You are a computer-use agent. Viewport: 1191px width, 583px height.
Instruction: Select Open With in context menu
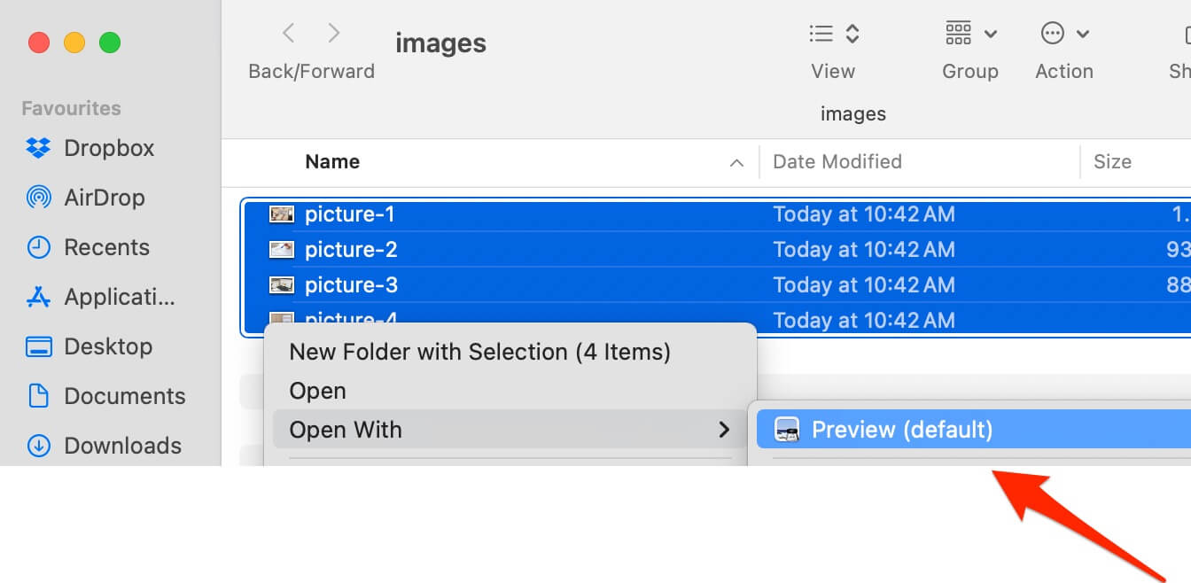click(346, 430)
